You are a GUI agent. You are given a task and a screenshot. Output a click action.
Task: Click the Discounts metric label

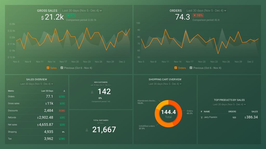click(x=13, y=111)
